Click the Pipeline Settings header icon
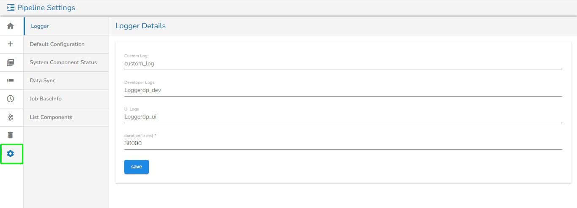This screenshot has height=208, width=577. (x=11, y=8)
